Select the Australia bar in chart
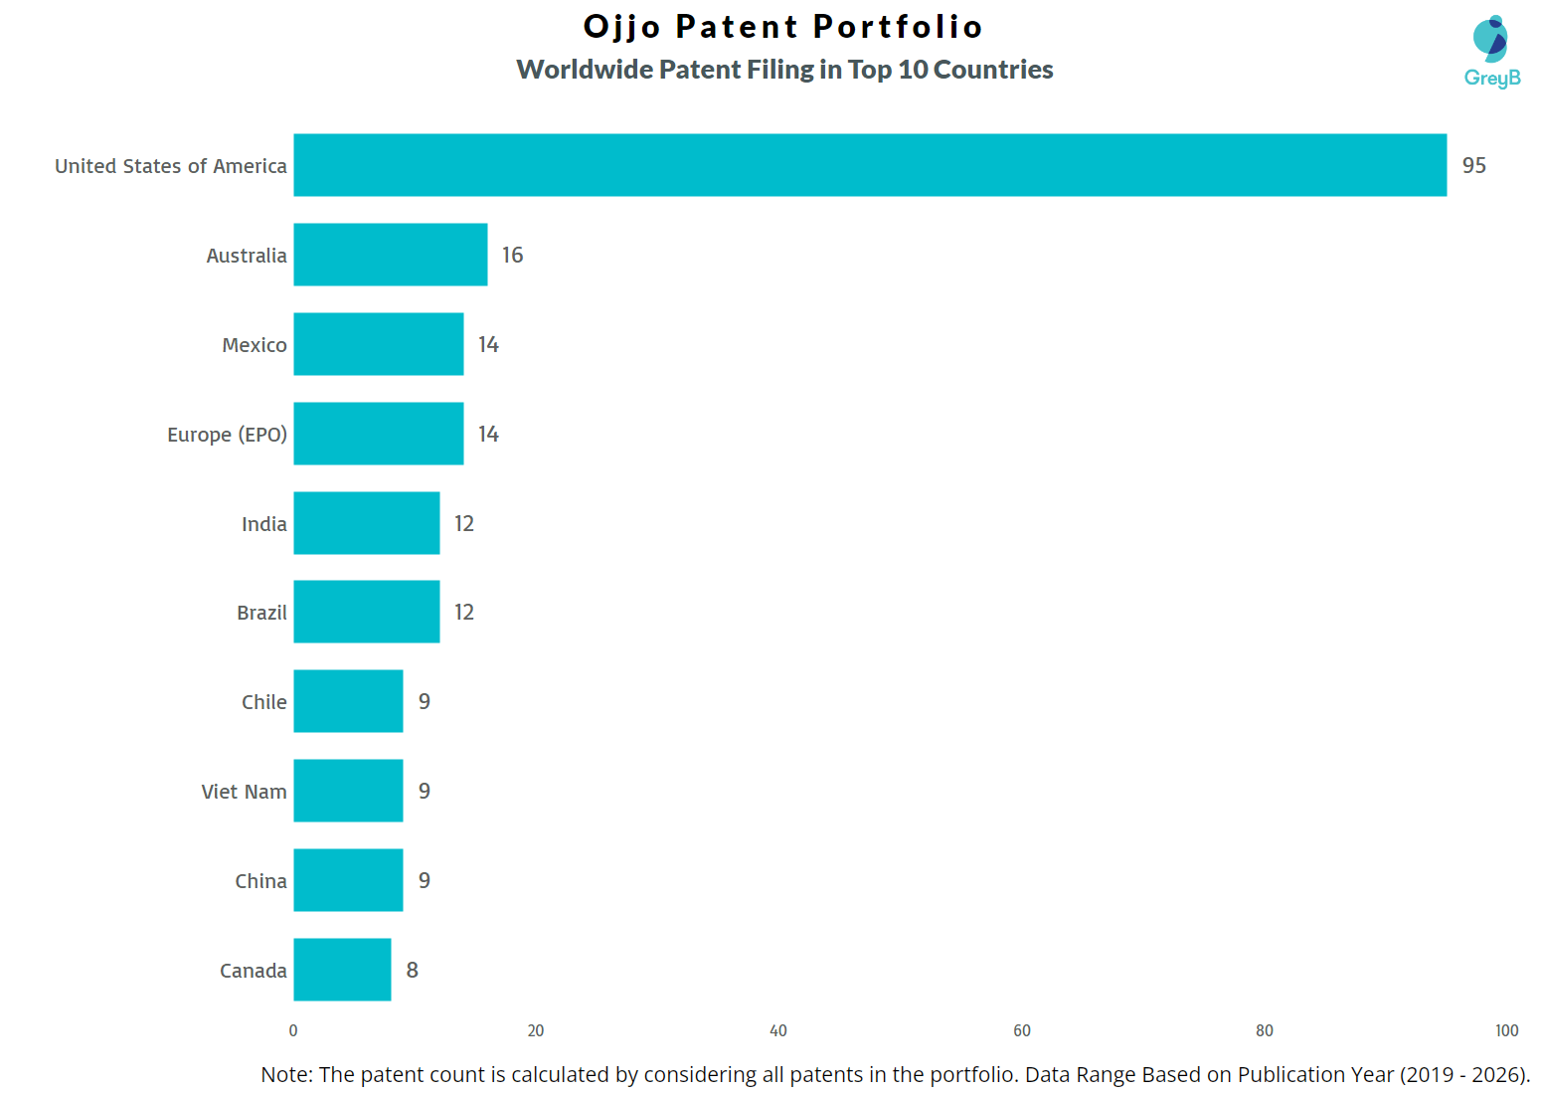The width and height of the screenshot is (1541, 1094). click(391, 255)
